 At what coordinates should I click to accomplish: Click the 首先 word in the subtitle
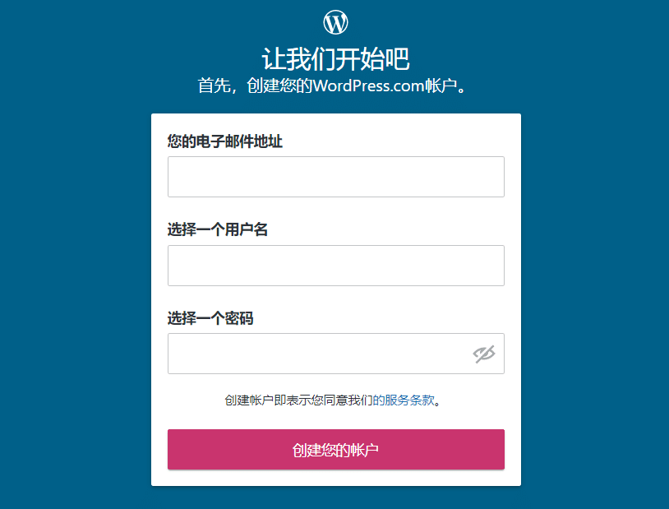215,86
